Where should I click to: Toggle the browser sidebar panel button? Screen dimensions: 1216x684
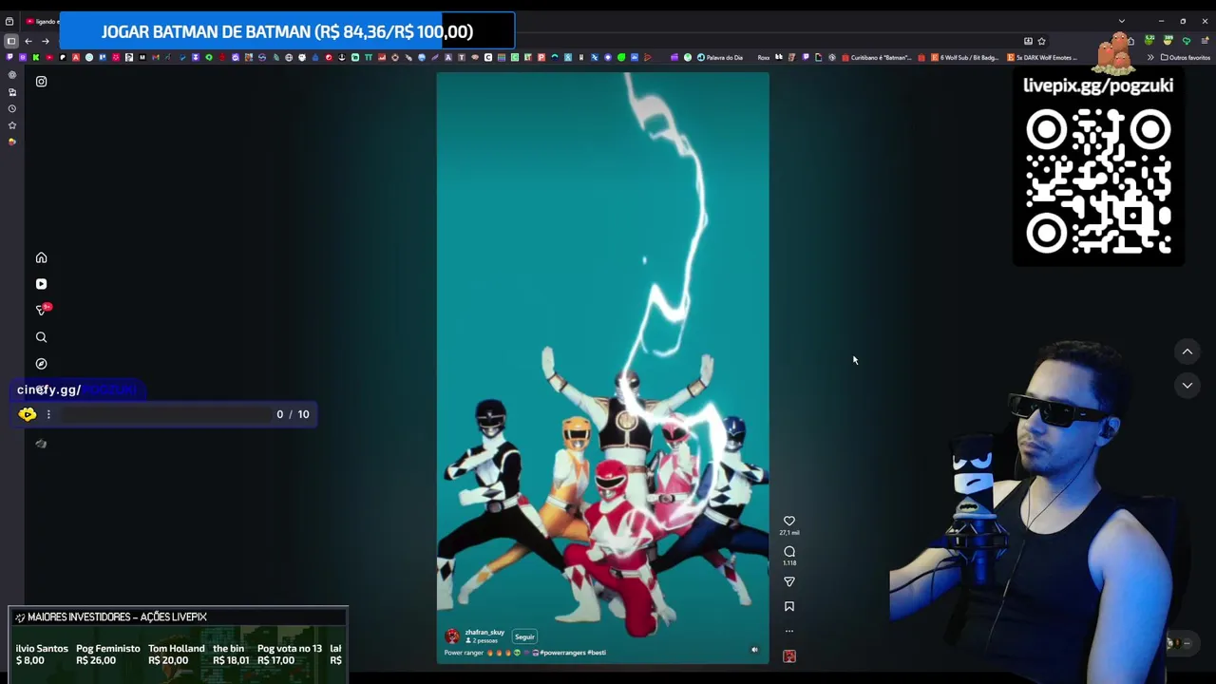tap(11, 41)
